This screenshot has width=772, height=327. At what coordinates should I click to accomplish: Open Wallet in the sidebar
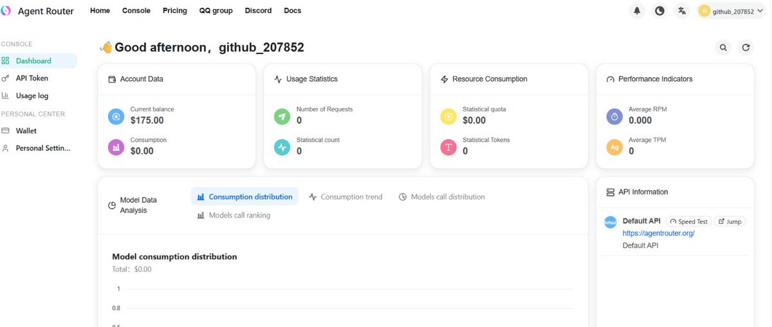(x=39, y=131)
